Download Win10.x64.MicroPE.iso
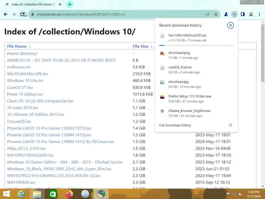Viewport: 265px width, 199px height. coord(27,74)
